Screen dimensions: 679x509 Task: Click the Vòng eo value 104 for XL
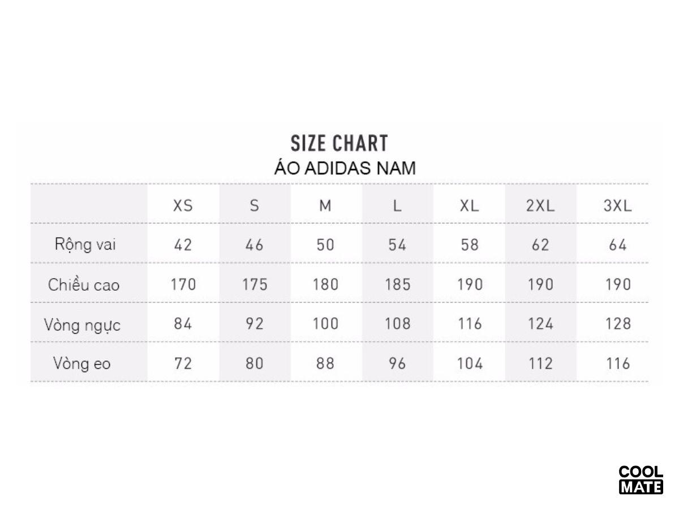click(x=470, y=363)
